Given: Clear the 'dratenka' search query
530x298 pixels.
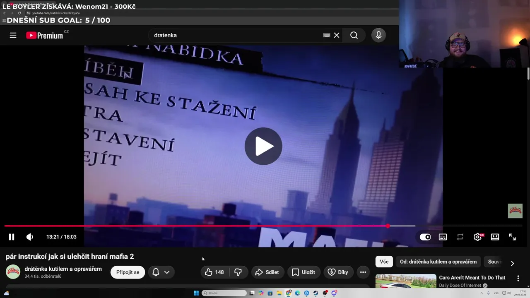Looking at the screenshot, I should [337, 35].
